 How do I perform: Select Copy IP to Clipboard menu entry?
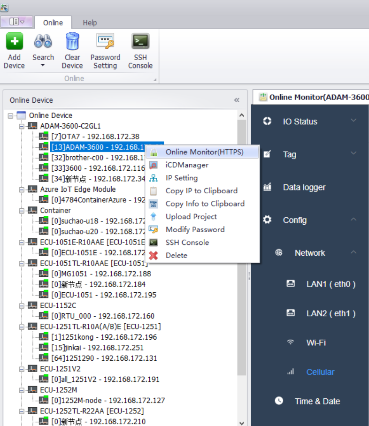[x=201, y=191]
